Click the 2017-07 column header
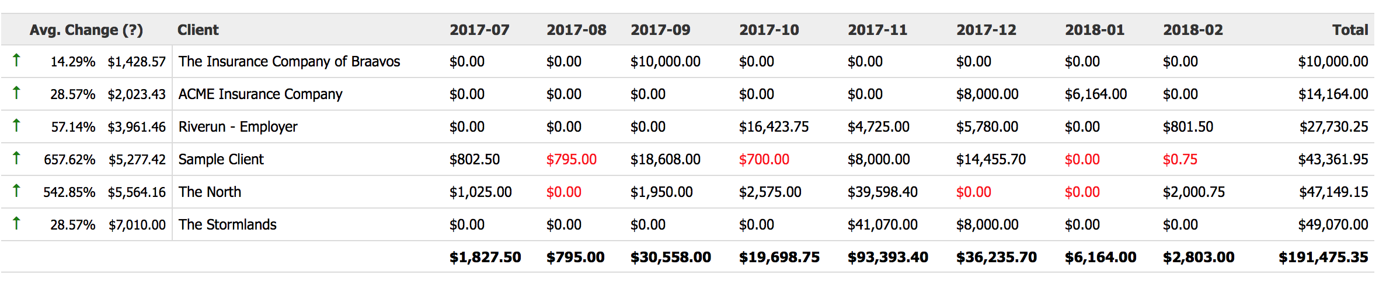 coord(479,30)
